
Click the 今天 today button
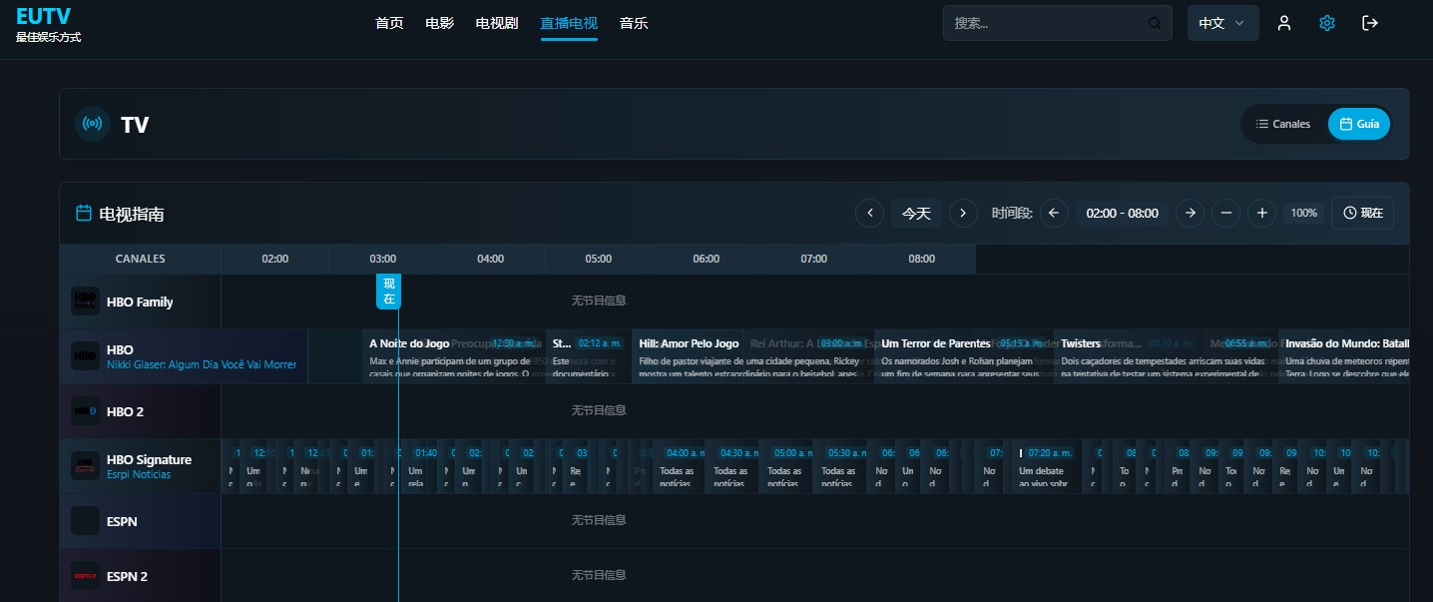(916, 213)
